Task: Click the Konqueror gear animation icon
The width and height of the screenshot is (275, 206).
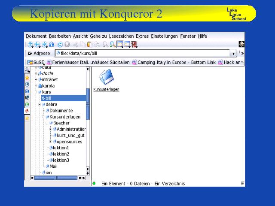Action: (241, 44)
